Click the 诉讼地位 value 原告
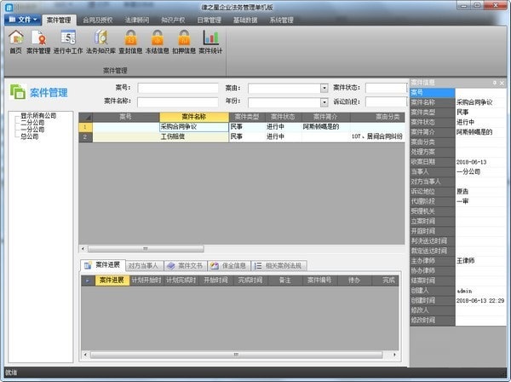The width and height of the screenshot is (511, 382). (x=462, y=192)
